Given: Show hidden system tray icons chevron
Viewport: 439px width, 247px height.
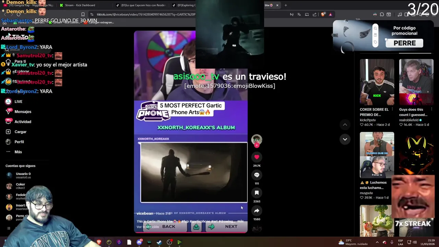Looking at the screenshot, I should pos(377,242).
